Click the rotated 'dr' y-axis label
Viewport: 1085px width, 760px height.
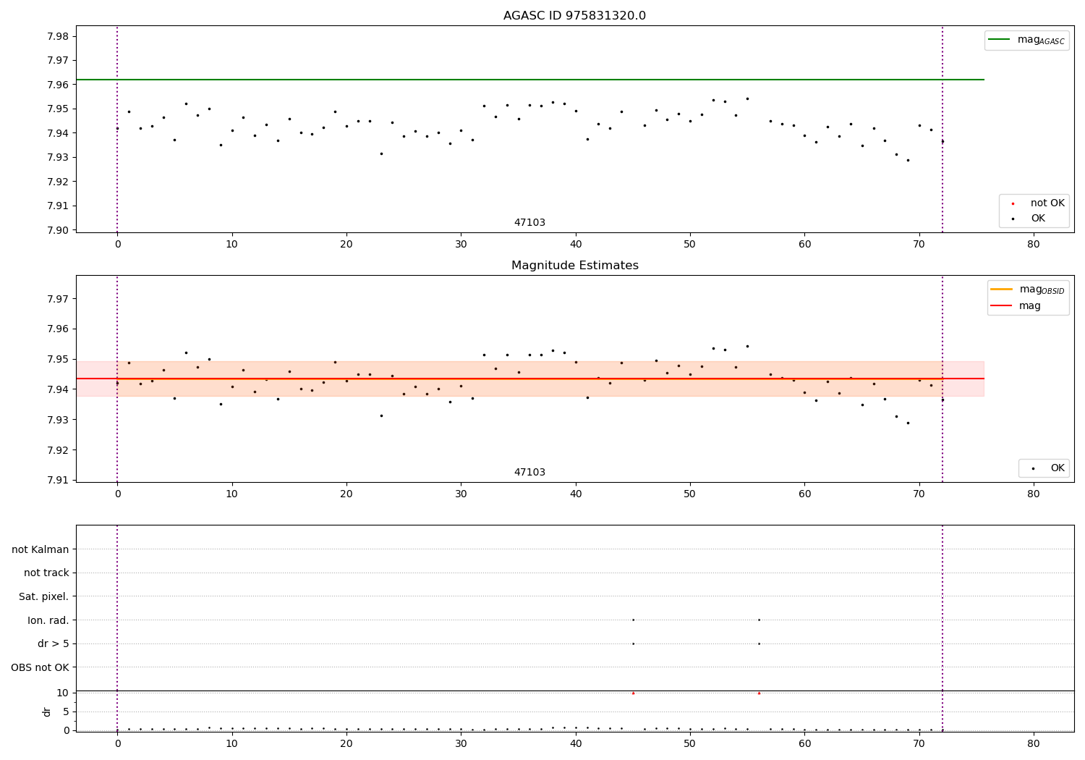tap(47, 712)
